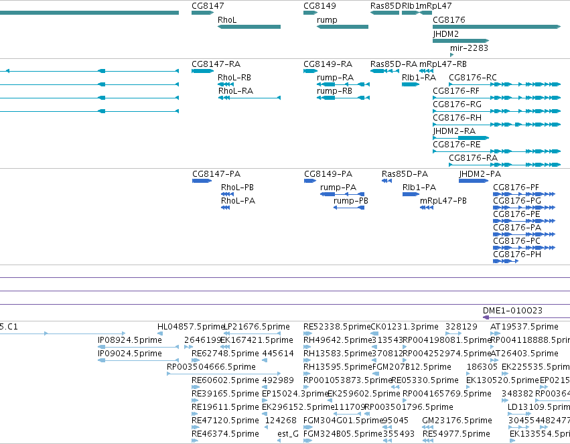Click EST RE62748.5prime
570x444 pixels.
coord(196,360)
